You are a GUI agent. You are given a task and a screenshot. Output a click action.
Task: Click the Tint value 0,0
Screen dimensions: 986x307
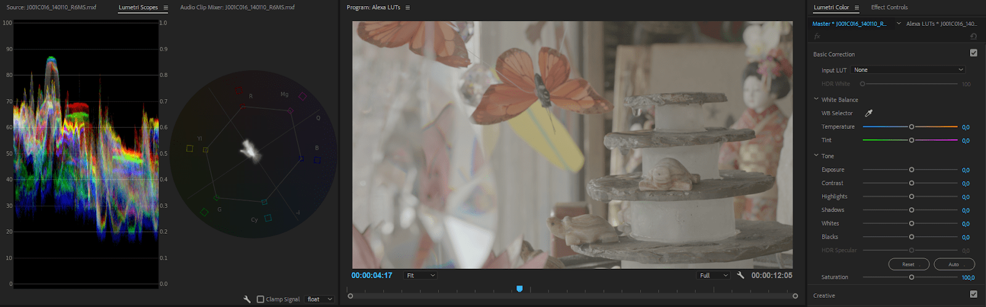tap(966, 141)
